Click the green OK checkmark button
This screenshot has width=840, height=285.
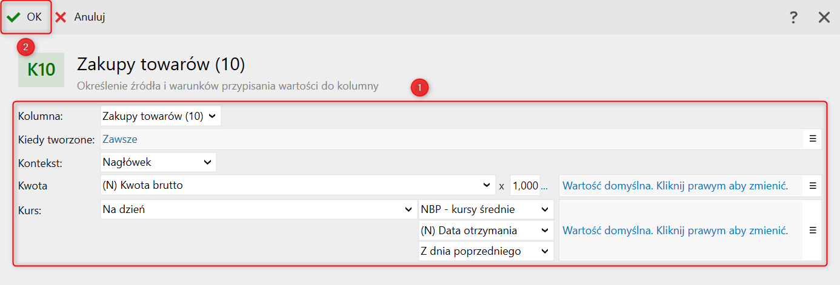pos(25,17)
